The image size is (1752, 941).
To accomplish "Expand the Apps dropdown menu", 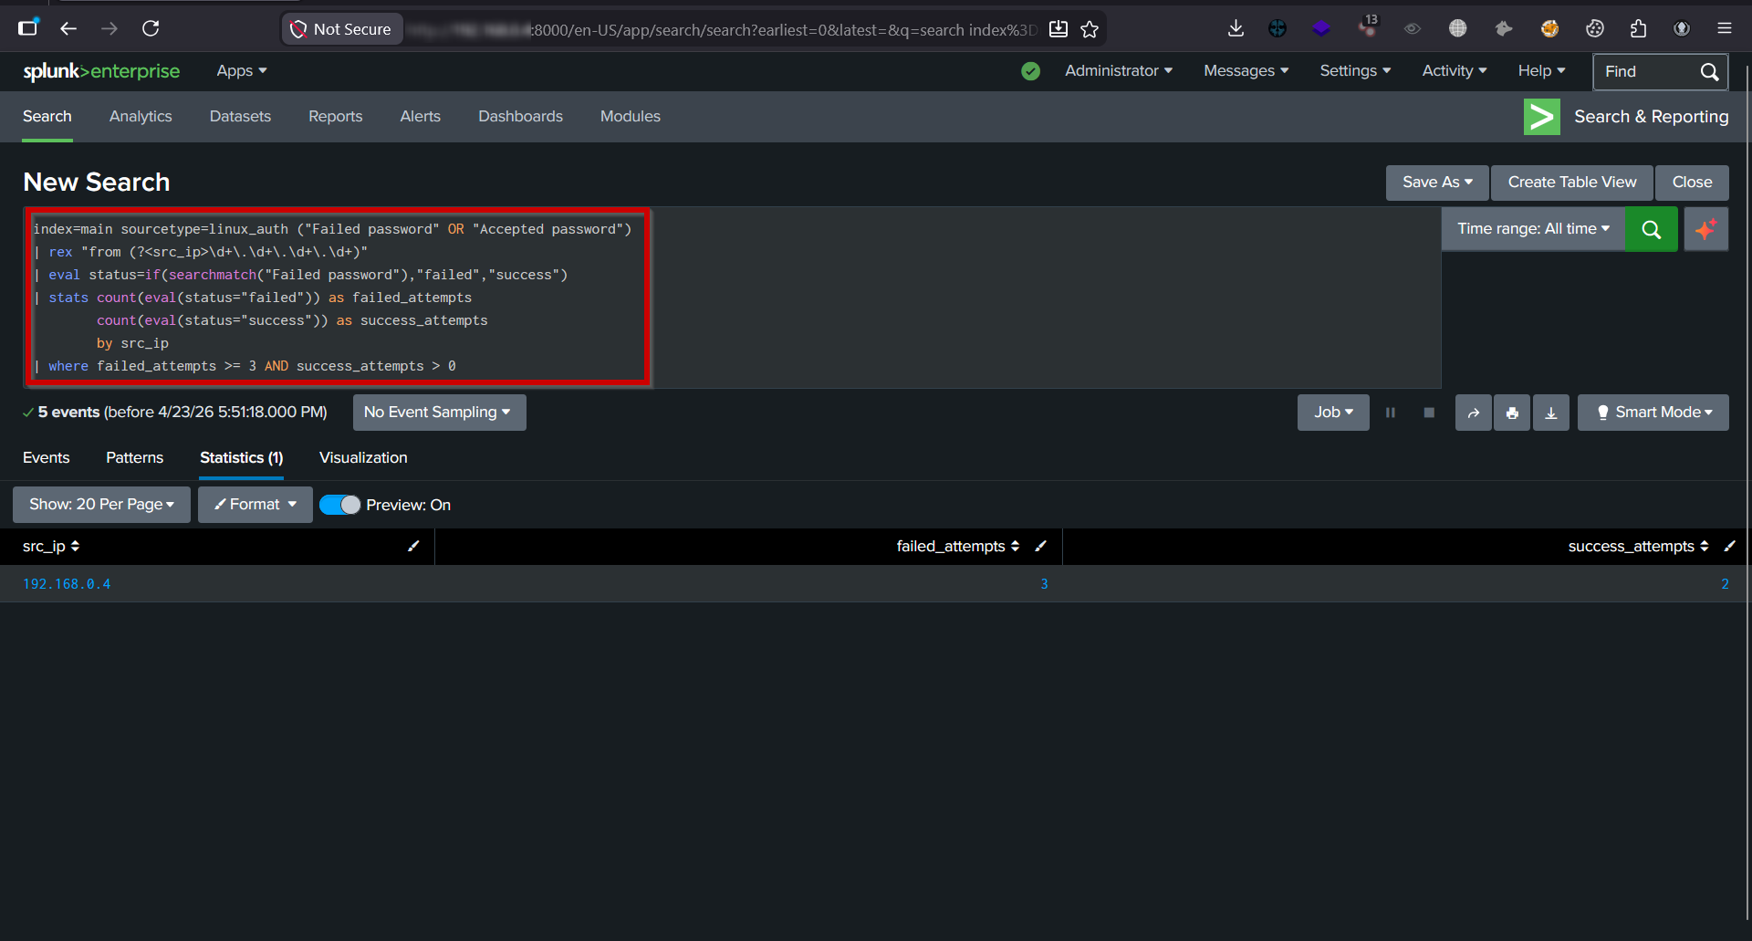I will click(x=242, y=71).
